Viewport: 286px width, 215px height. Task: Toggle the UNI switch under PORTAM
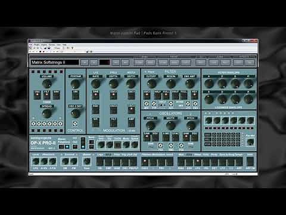tap(76, 95)
